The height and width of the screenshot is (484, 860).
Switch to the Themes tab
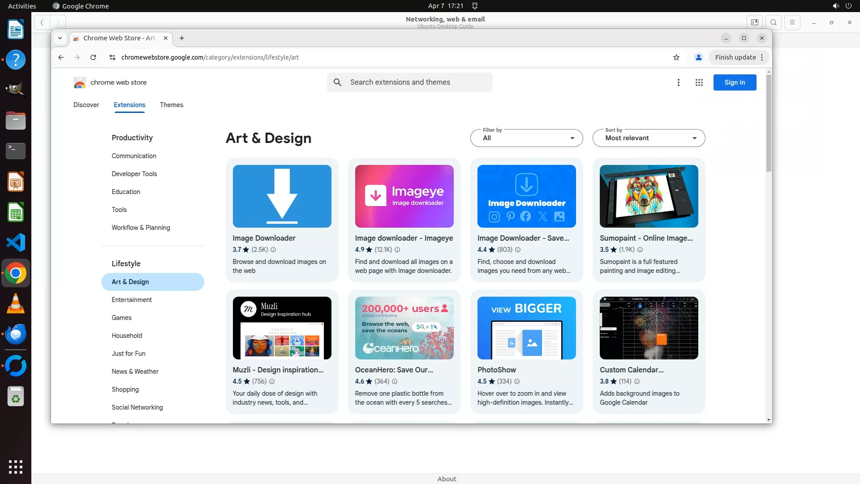(x=172, y=105)
